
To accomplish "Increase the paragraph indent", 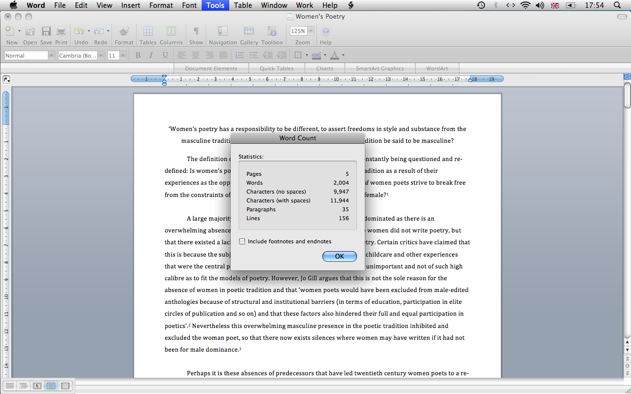I will click(x=281, y=55).
